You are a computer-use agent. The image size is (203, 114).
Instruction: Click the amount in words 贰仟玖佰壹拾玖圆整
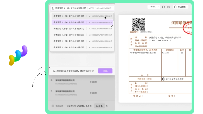coord(174,79)
